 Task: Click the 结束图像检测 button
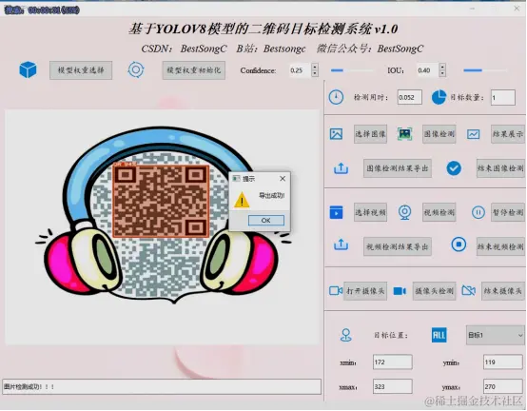click(500, 168)
